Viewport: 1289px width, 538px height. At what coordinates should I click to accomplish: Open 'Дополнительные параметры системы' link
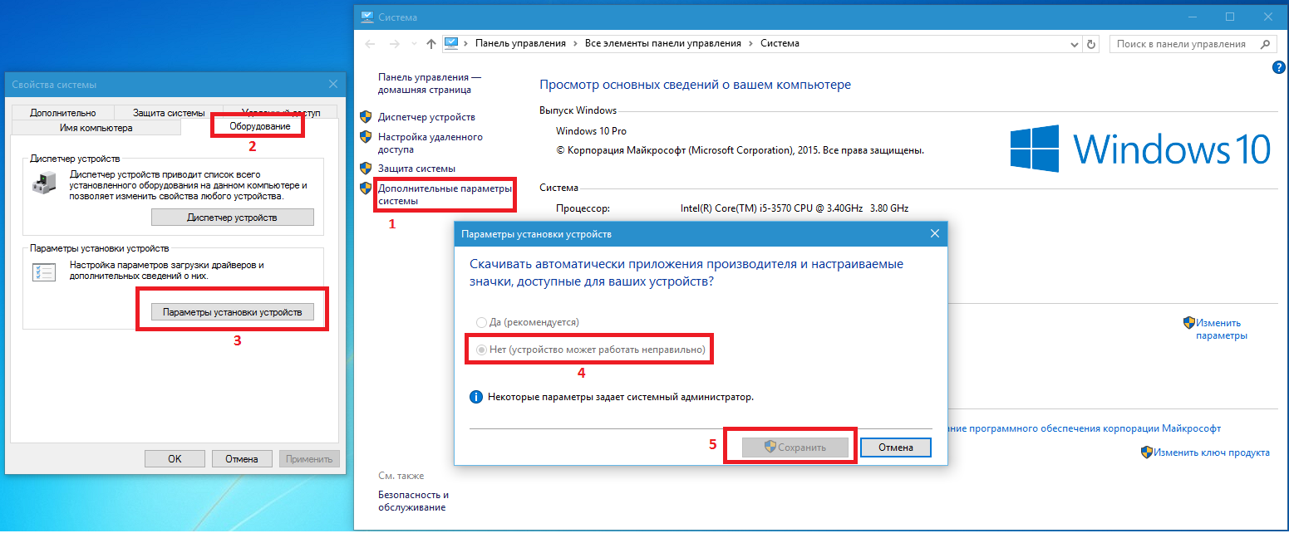[445, 194]
